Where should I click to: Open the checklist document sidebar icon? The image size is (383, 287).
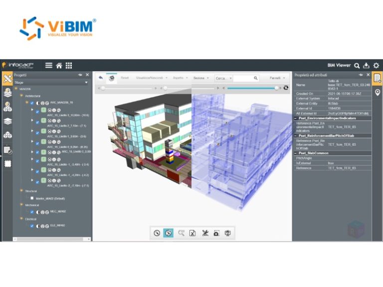pos(8,149)
